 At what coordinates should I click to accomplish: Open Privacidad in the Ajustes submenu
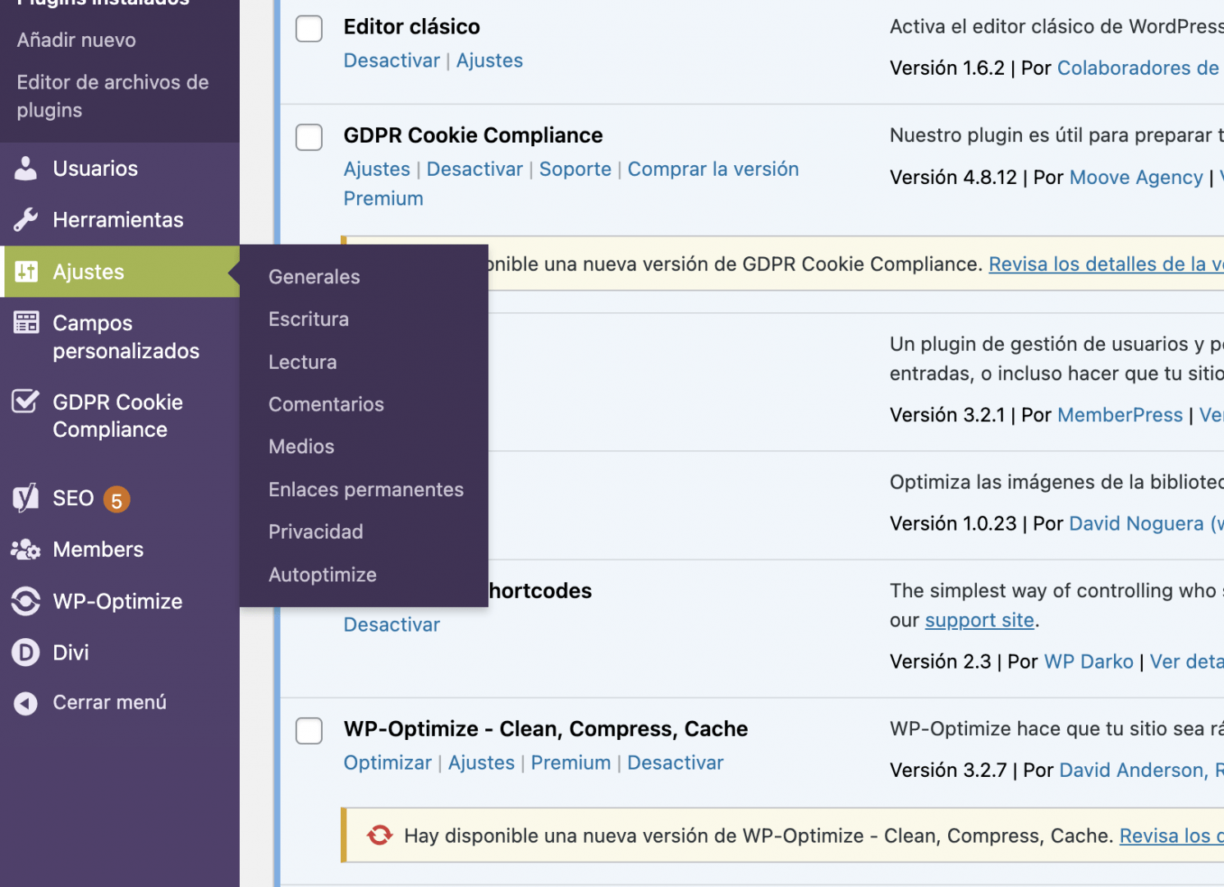[316, 532]
